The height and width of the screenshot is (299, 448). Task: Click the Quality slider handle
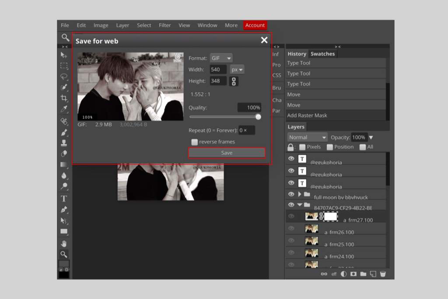point(258,117)
